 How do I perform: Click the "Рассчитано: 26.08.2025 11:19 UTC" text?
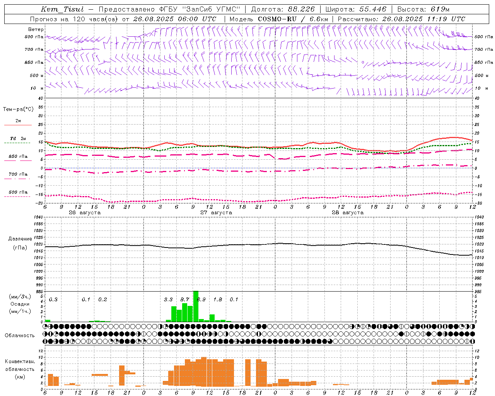[401, 19]
